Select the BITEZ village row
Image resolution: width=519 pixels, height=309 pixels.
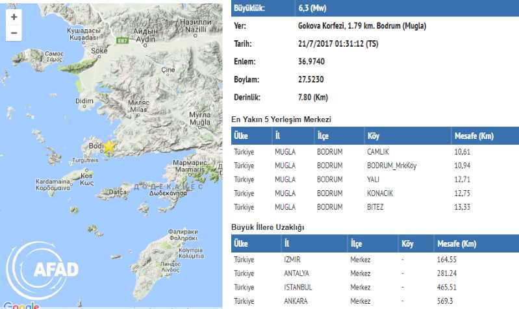375,208
